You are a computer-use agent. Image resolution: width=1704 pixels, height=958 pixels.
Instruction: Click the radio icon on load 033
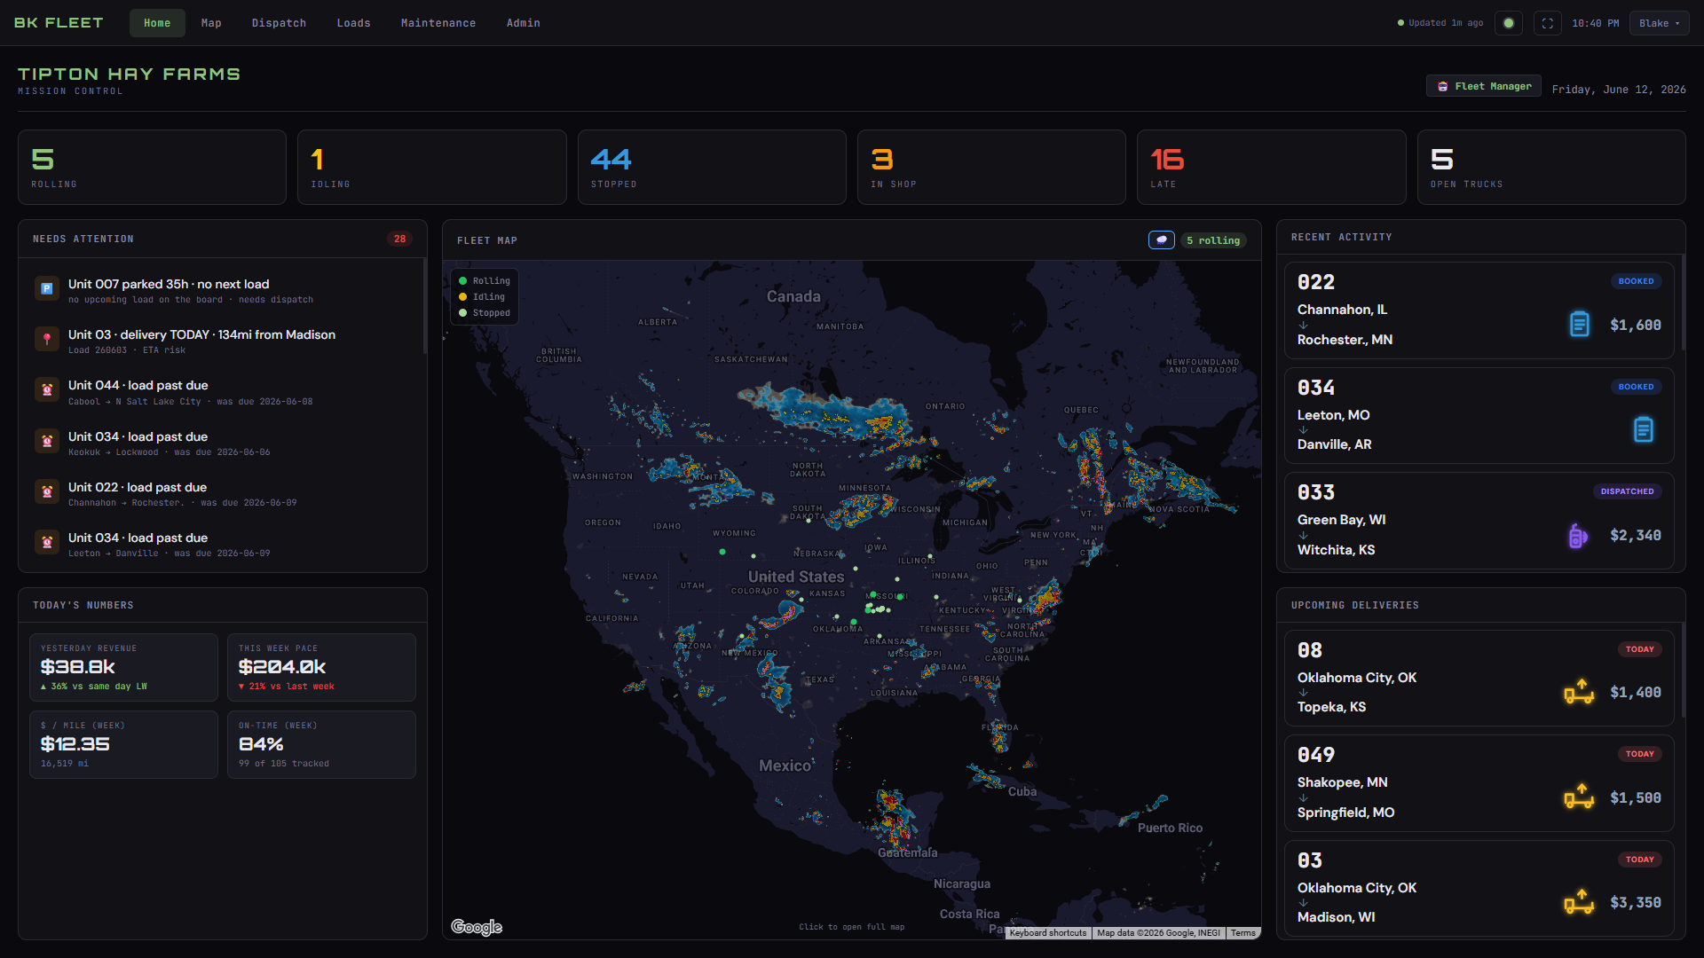coord(1578,536)
